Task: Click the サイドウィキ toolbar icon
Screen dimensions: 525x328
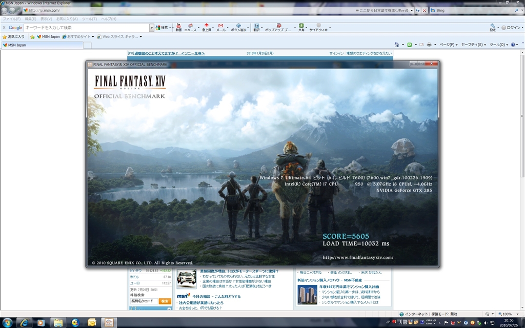Action: coord(318,28)
